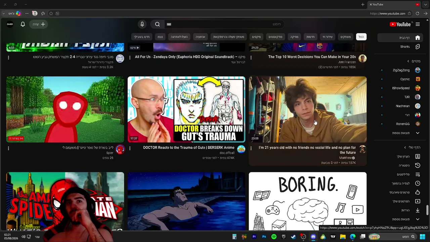Image resolution: width=430 pixels, height=242 pixels.
Task: Open more options for Top 10 Worst Decisions
Action: click(x=251, y=57)
